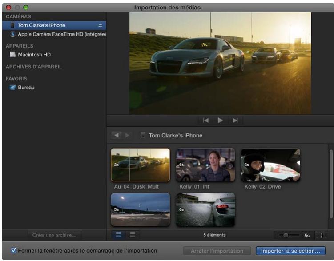Image resolution: width=334 pixels, height=261 pixels.
Task: Click the Bureau desktop icon in Favoris
Action: tap(12, 87)
